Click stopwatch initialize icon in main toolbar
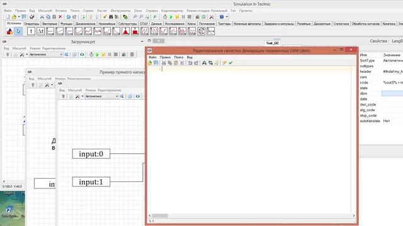This screenshot has height=226, width=403. [165, 17]
